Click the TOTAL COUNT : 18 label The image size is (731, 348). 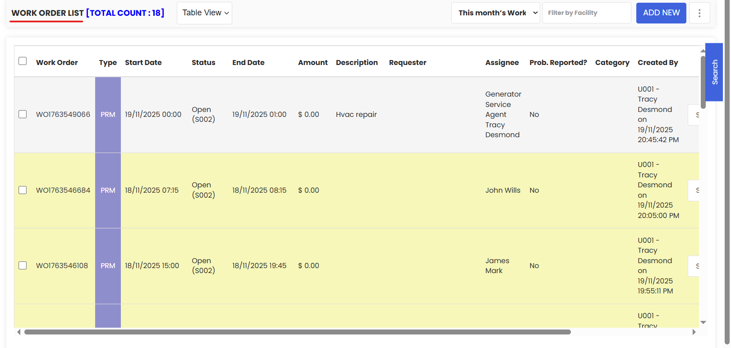point(125,13)
